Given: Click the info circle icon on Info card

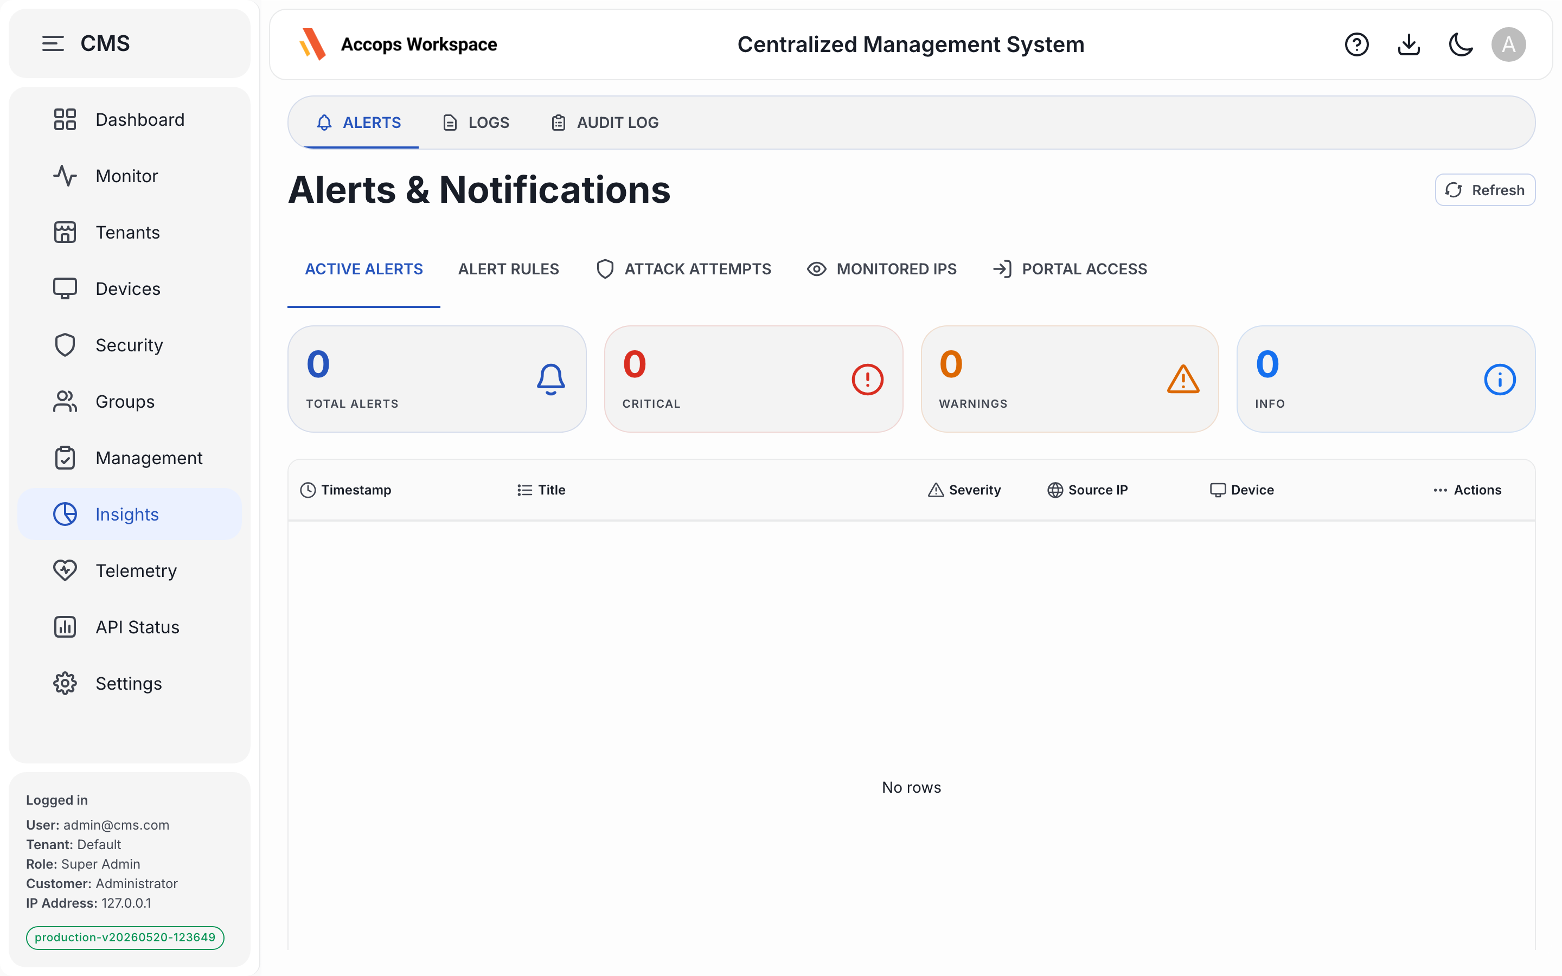Looking at the screenshot, I should point(1500,380).
